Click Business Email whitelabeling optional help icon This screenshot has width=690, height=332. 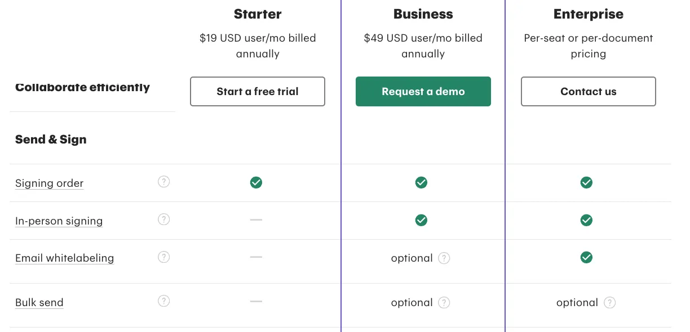[444, 258]
